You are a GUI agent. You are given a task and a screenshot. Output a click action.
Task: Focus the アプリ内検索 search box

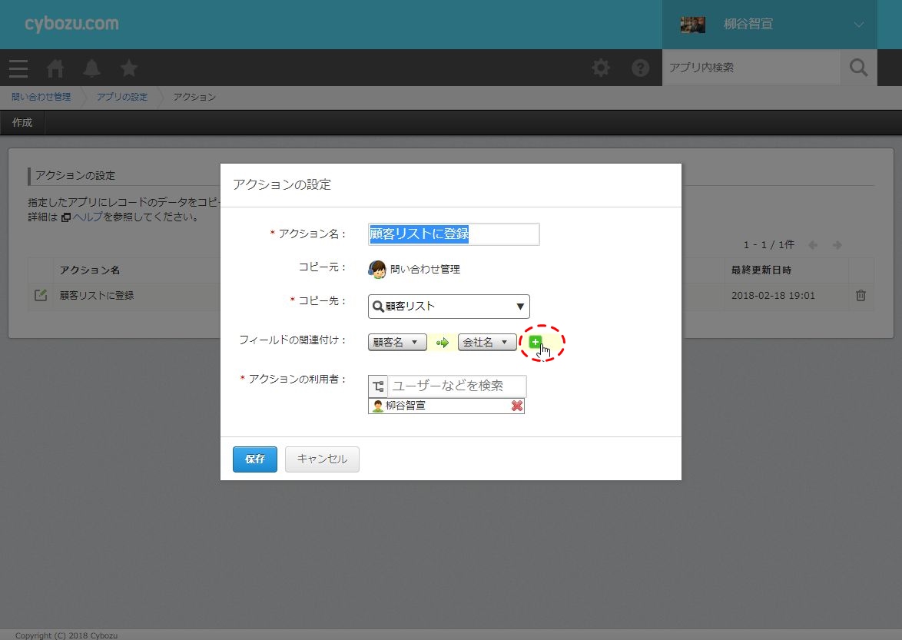point(751,68)
